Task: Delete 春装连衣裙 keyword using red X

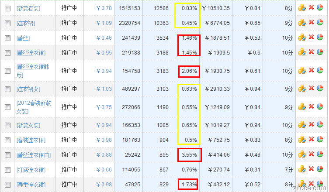Action: tap(311, 140)
